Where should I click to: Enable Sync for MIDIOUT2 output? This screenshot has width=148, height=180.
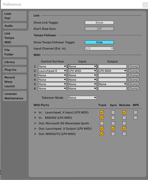(113, 134)
